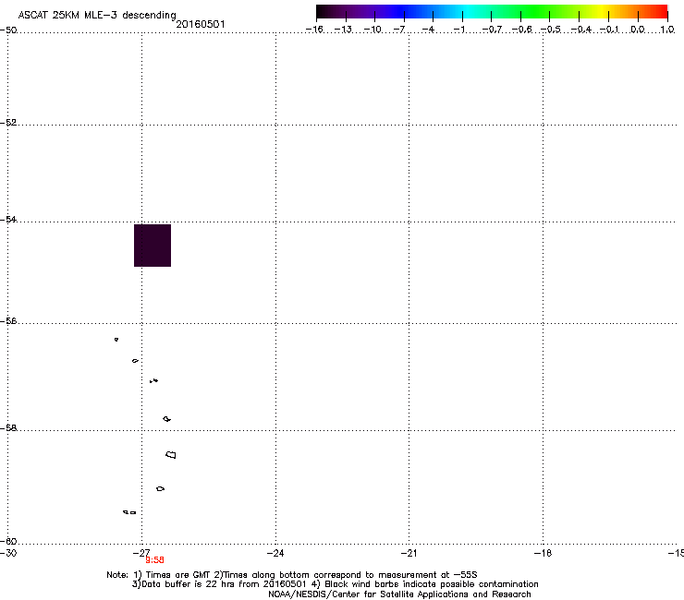This screenshot has height=600, width=684.
Task: Click the -27 longitude axis label
Action: (x=141, y=553)
